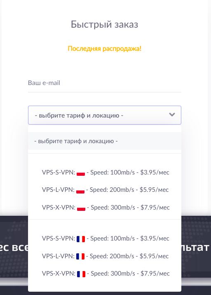Click Poland flag in VPS-S-VPN option
The width and height of the screenshot is (211, 295).
[81, 173]
